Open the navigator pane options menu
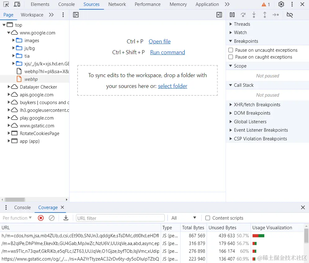The width and height of the screenshot is (309, 263). 63,15
